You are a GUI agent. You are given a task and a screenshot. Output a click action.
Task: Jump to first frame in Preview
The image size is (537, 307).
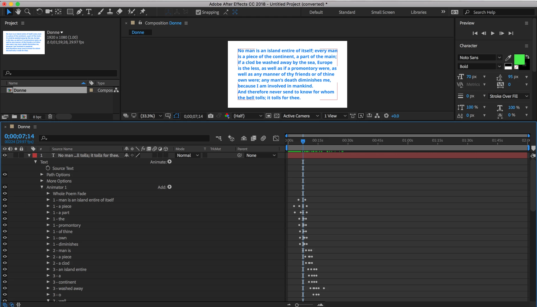pos(475,33)
